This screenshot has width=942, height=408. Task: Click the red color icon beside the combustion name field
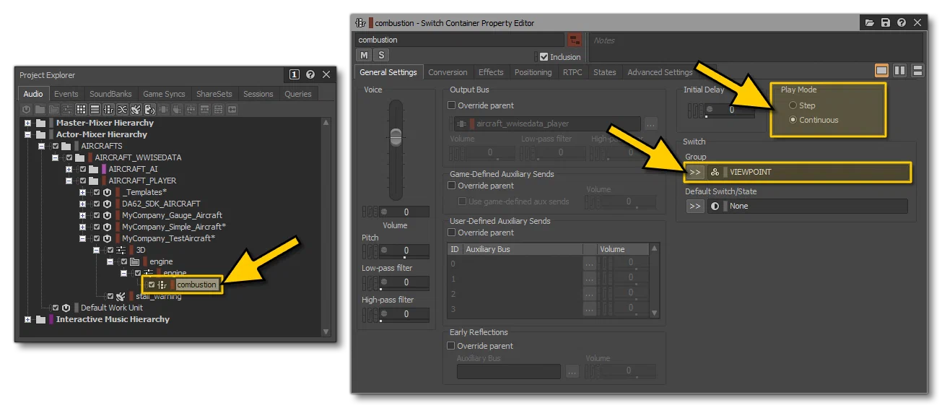coord(575,40)
